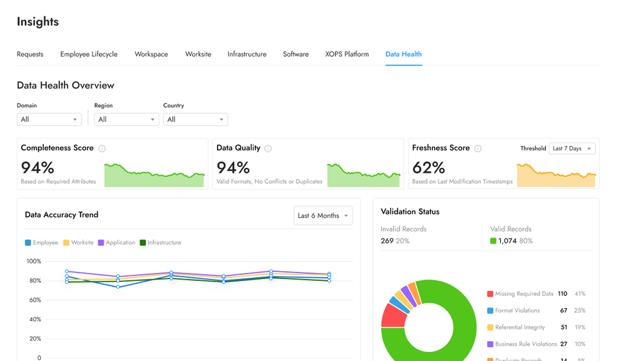Image resolution: width=620 pixels, height=361 pixels.
Task: Open the Last 6 Months period selector
Action: pyautogui.click(x=323, y=215)
